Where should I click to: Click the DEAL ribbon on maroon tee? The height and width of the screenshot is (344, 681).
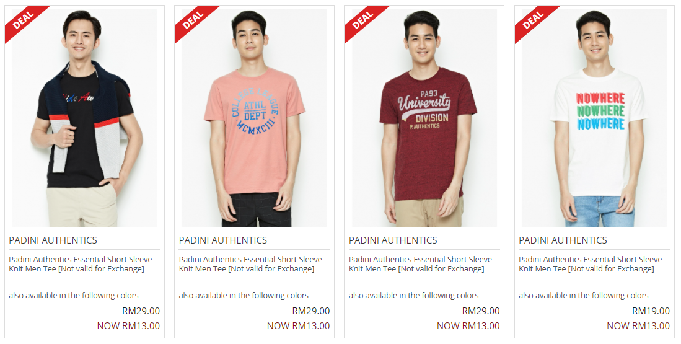362,20
